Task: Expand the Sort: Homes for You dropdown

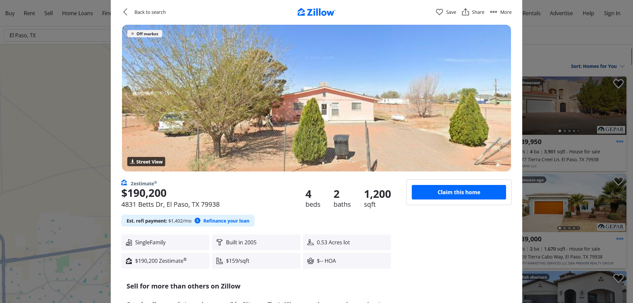Action: 597,66
